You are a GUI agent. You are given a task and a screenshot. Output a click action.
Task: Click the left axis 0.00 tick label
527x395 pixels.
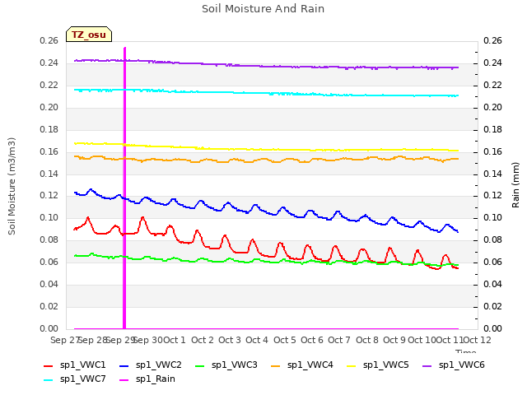click(x=49, y=328)
